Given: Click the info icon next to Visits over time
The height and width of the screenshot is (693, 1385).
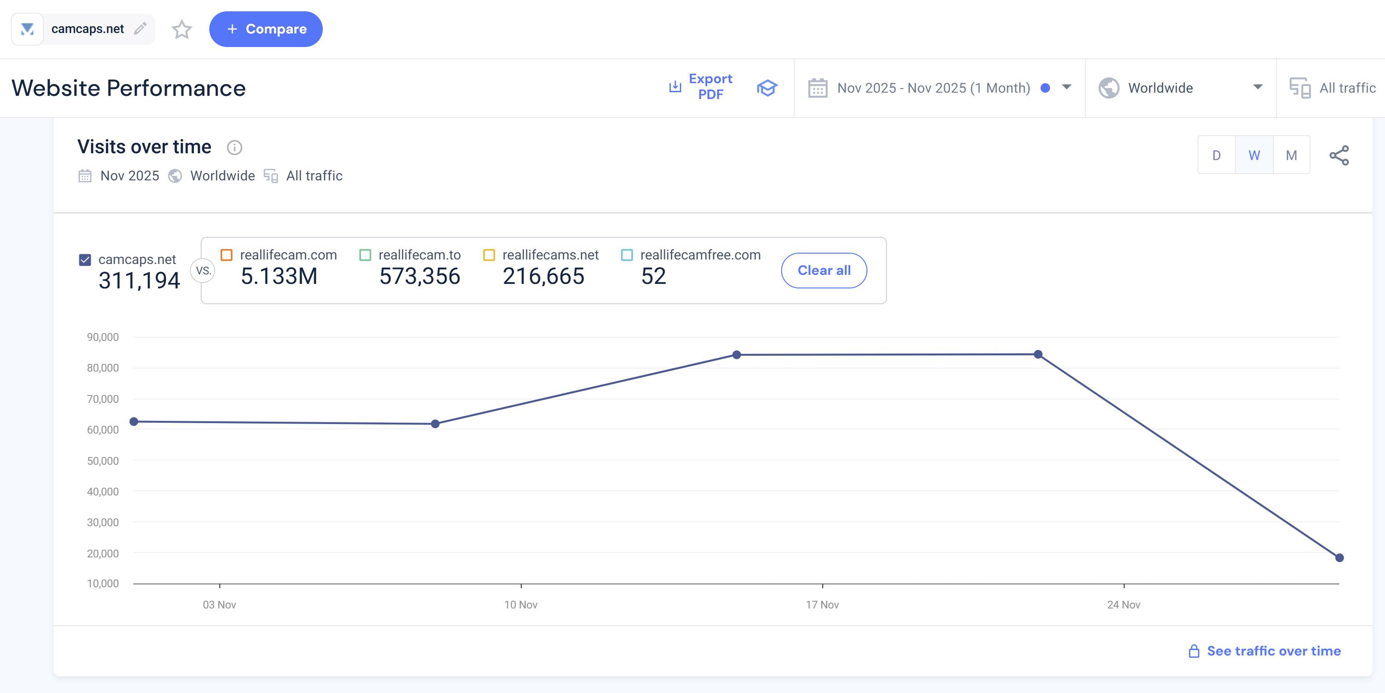Looking at the screenshot, I should [x=235, y=147].
